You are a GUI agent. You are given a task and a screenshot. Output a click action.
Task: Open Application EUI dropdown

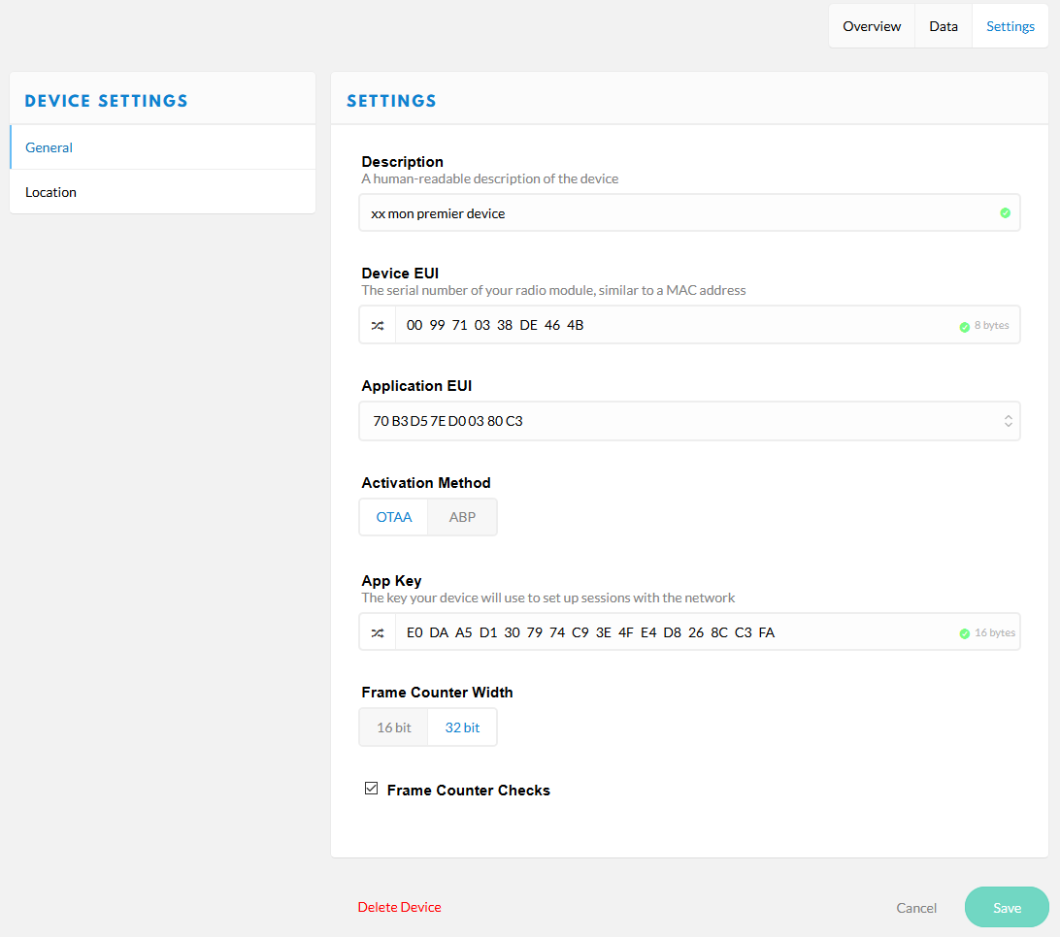(x=689, y=422)
